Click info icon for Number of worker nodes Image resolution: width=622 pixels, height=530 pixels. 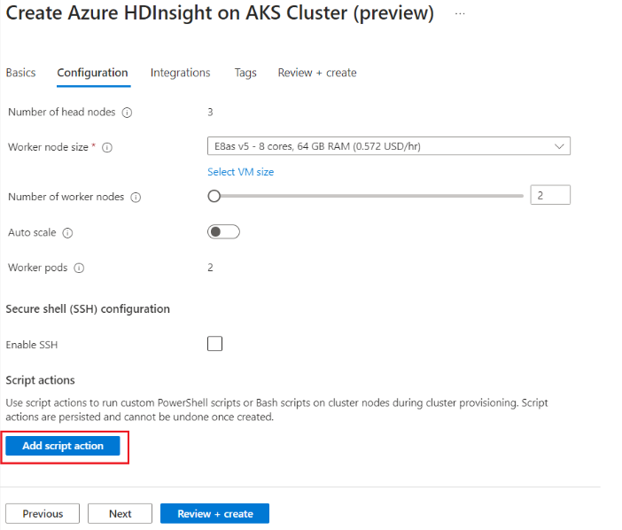(x=136, y=198)
